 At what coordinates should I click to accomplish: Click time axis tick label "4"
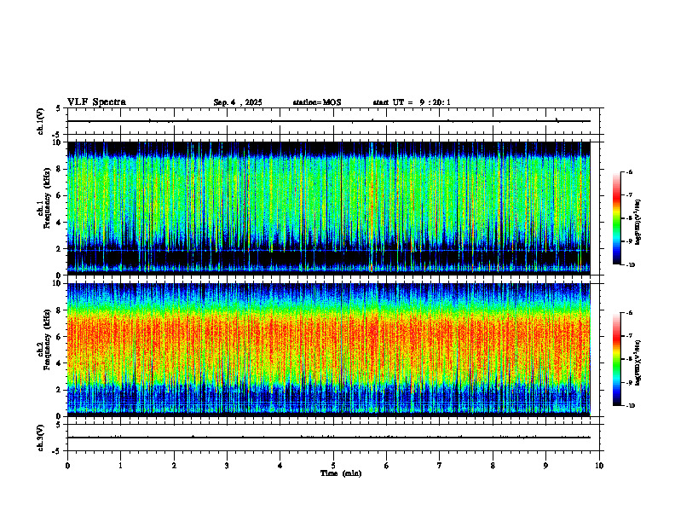(280, 466)
